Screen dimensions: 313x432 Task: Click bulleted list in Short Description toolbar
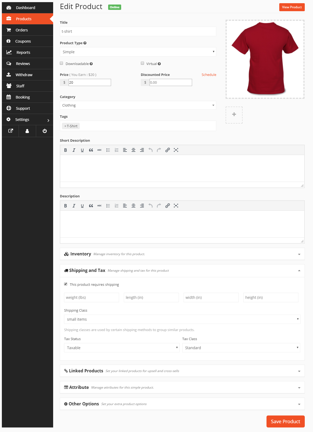[x=108, y=150]
